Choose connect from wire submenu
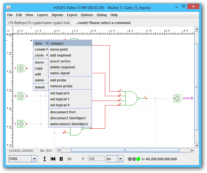 click(x=70, y=44)
